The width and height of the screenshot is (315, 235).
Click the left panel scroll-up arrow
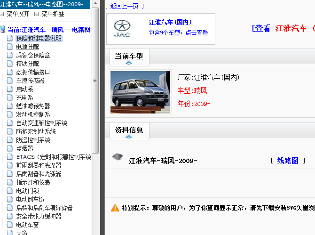(x=95, y=3)
